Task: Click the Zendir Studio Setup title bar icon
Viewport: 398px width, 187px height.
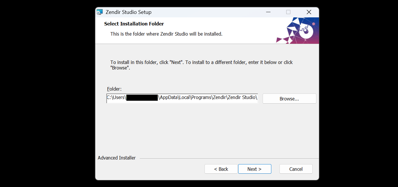Action: pyautogui.click(x=100, y=12)
